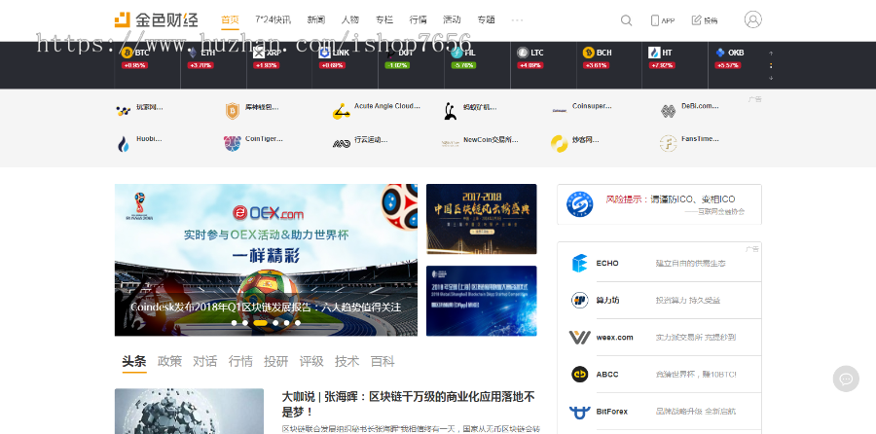Viewport: 876px width, 434px height.
Task: Click the 金色财经 logo
Action: pyautogui.click(x=156, y=20)
